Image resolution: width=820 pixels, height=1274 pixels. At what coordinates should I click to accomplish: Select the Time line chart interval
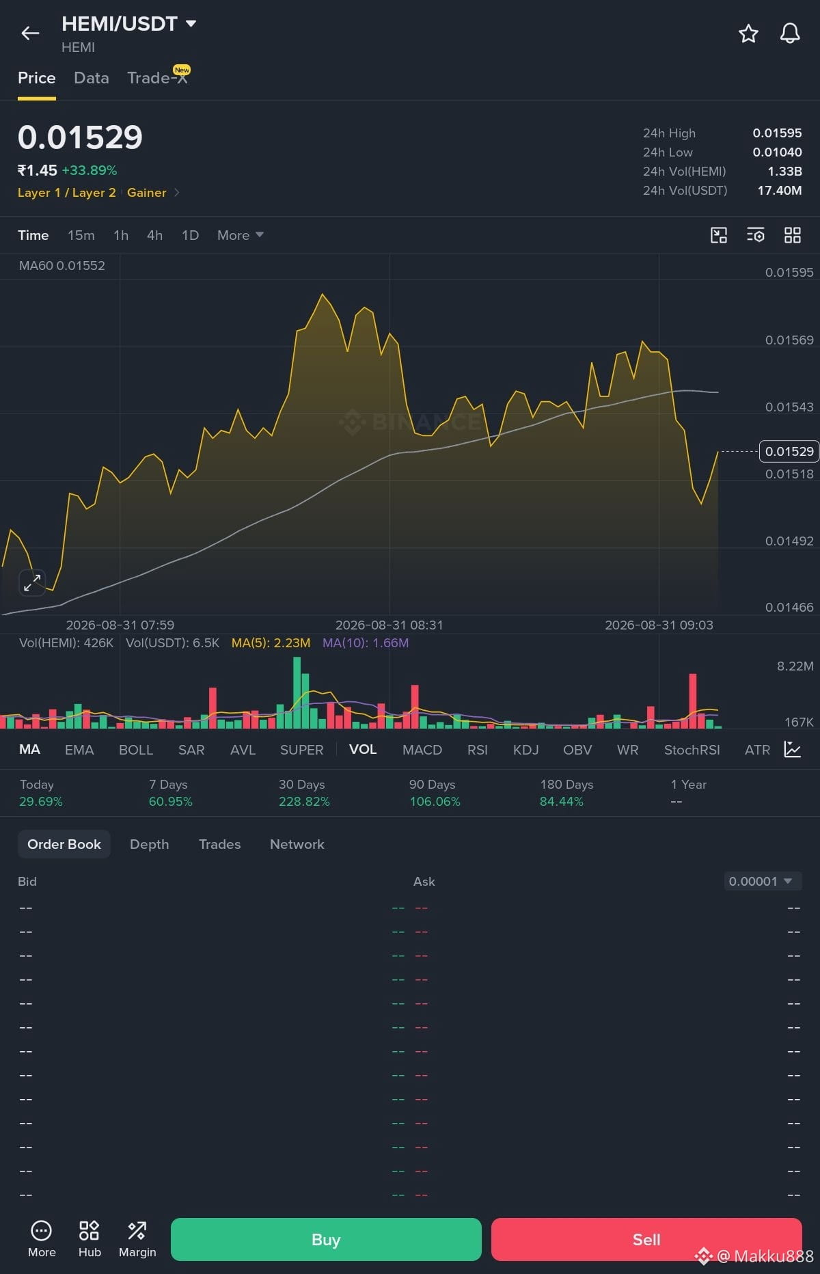tap(33, 235)
